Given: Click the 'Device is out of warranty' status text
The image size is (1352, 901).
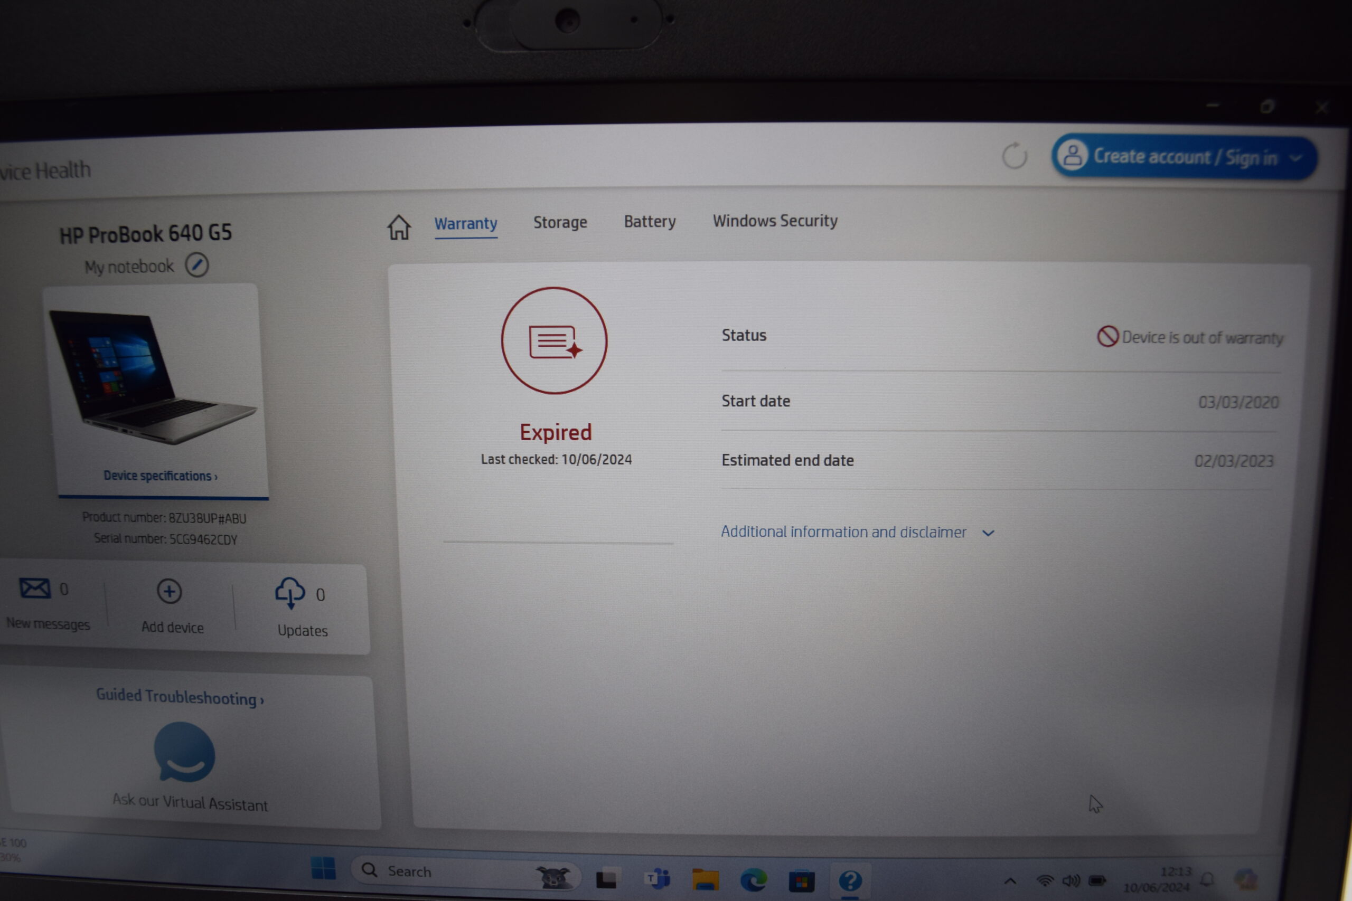Looking at the screenshot, I should click(1203, 338).
